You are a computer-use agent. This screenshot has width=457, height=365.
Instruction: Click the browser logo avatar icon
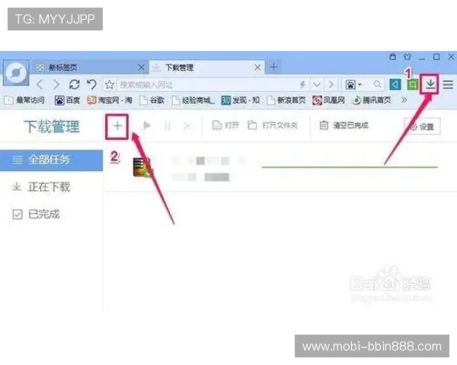point(16,72)
